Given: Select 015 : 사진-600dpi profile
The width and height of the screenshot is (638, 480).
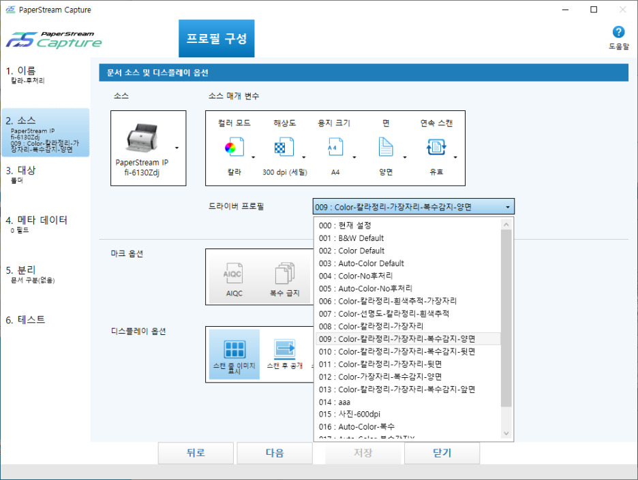Looking at the screenshot, I should pyautogui.click(x=408, y=414).
